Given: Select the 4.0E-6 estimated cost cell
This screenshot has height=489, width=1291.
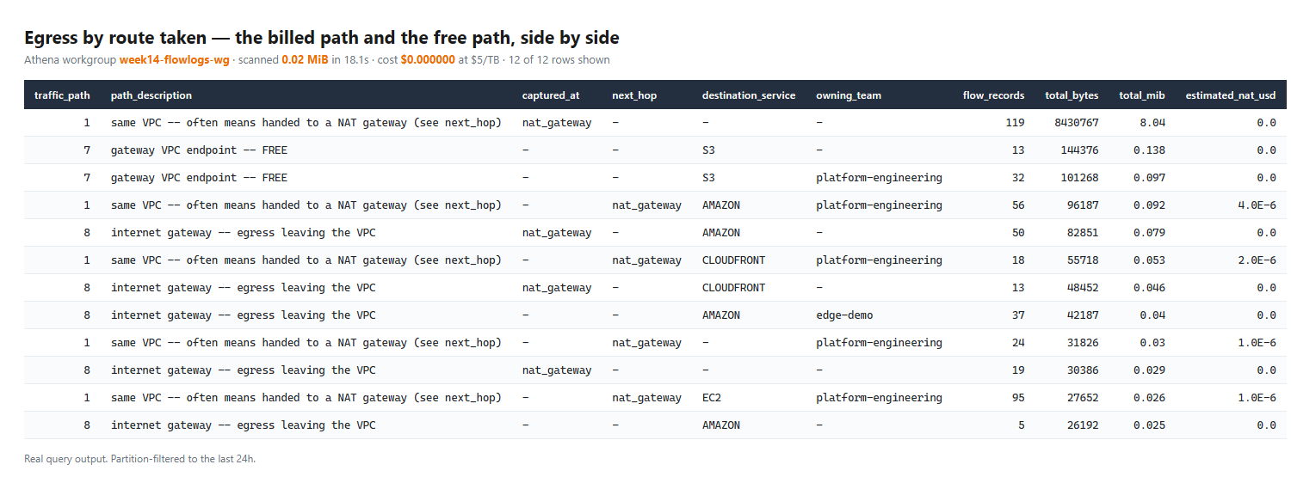Looking at the screenshot, I should click(1257, 205).
